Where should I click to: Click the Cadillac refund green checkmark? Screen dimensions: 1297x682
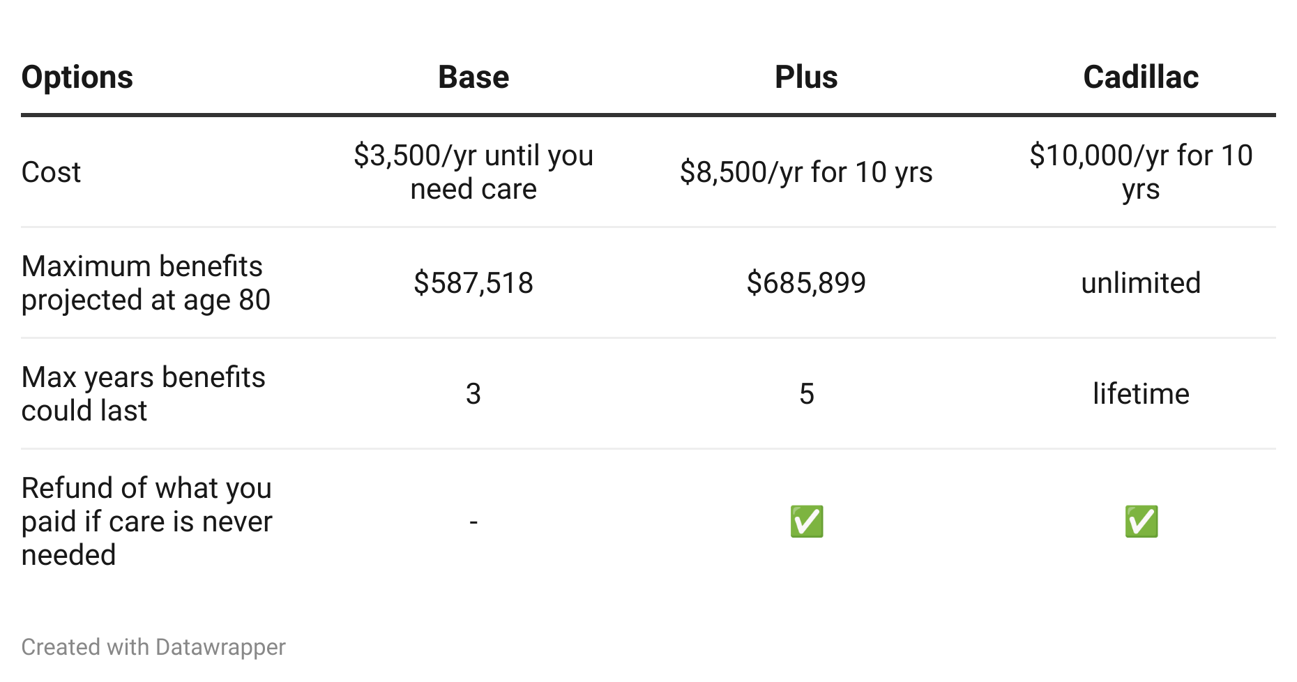point(1141,522)
